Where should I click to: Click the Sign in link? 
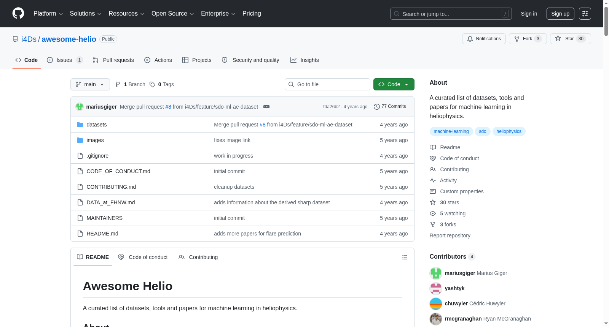[529, 14]
